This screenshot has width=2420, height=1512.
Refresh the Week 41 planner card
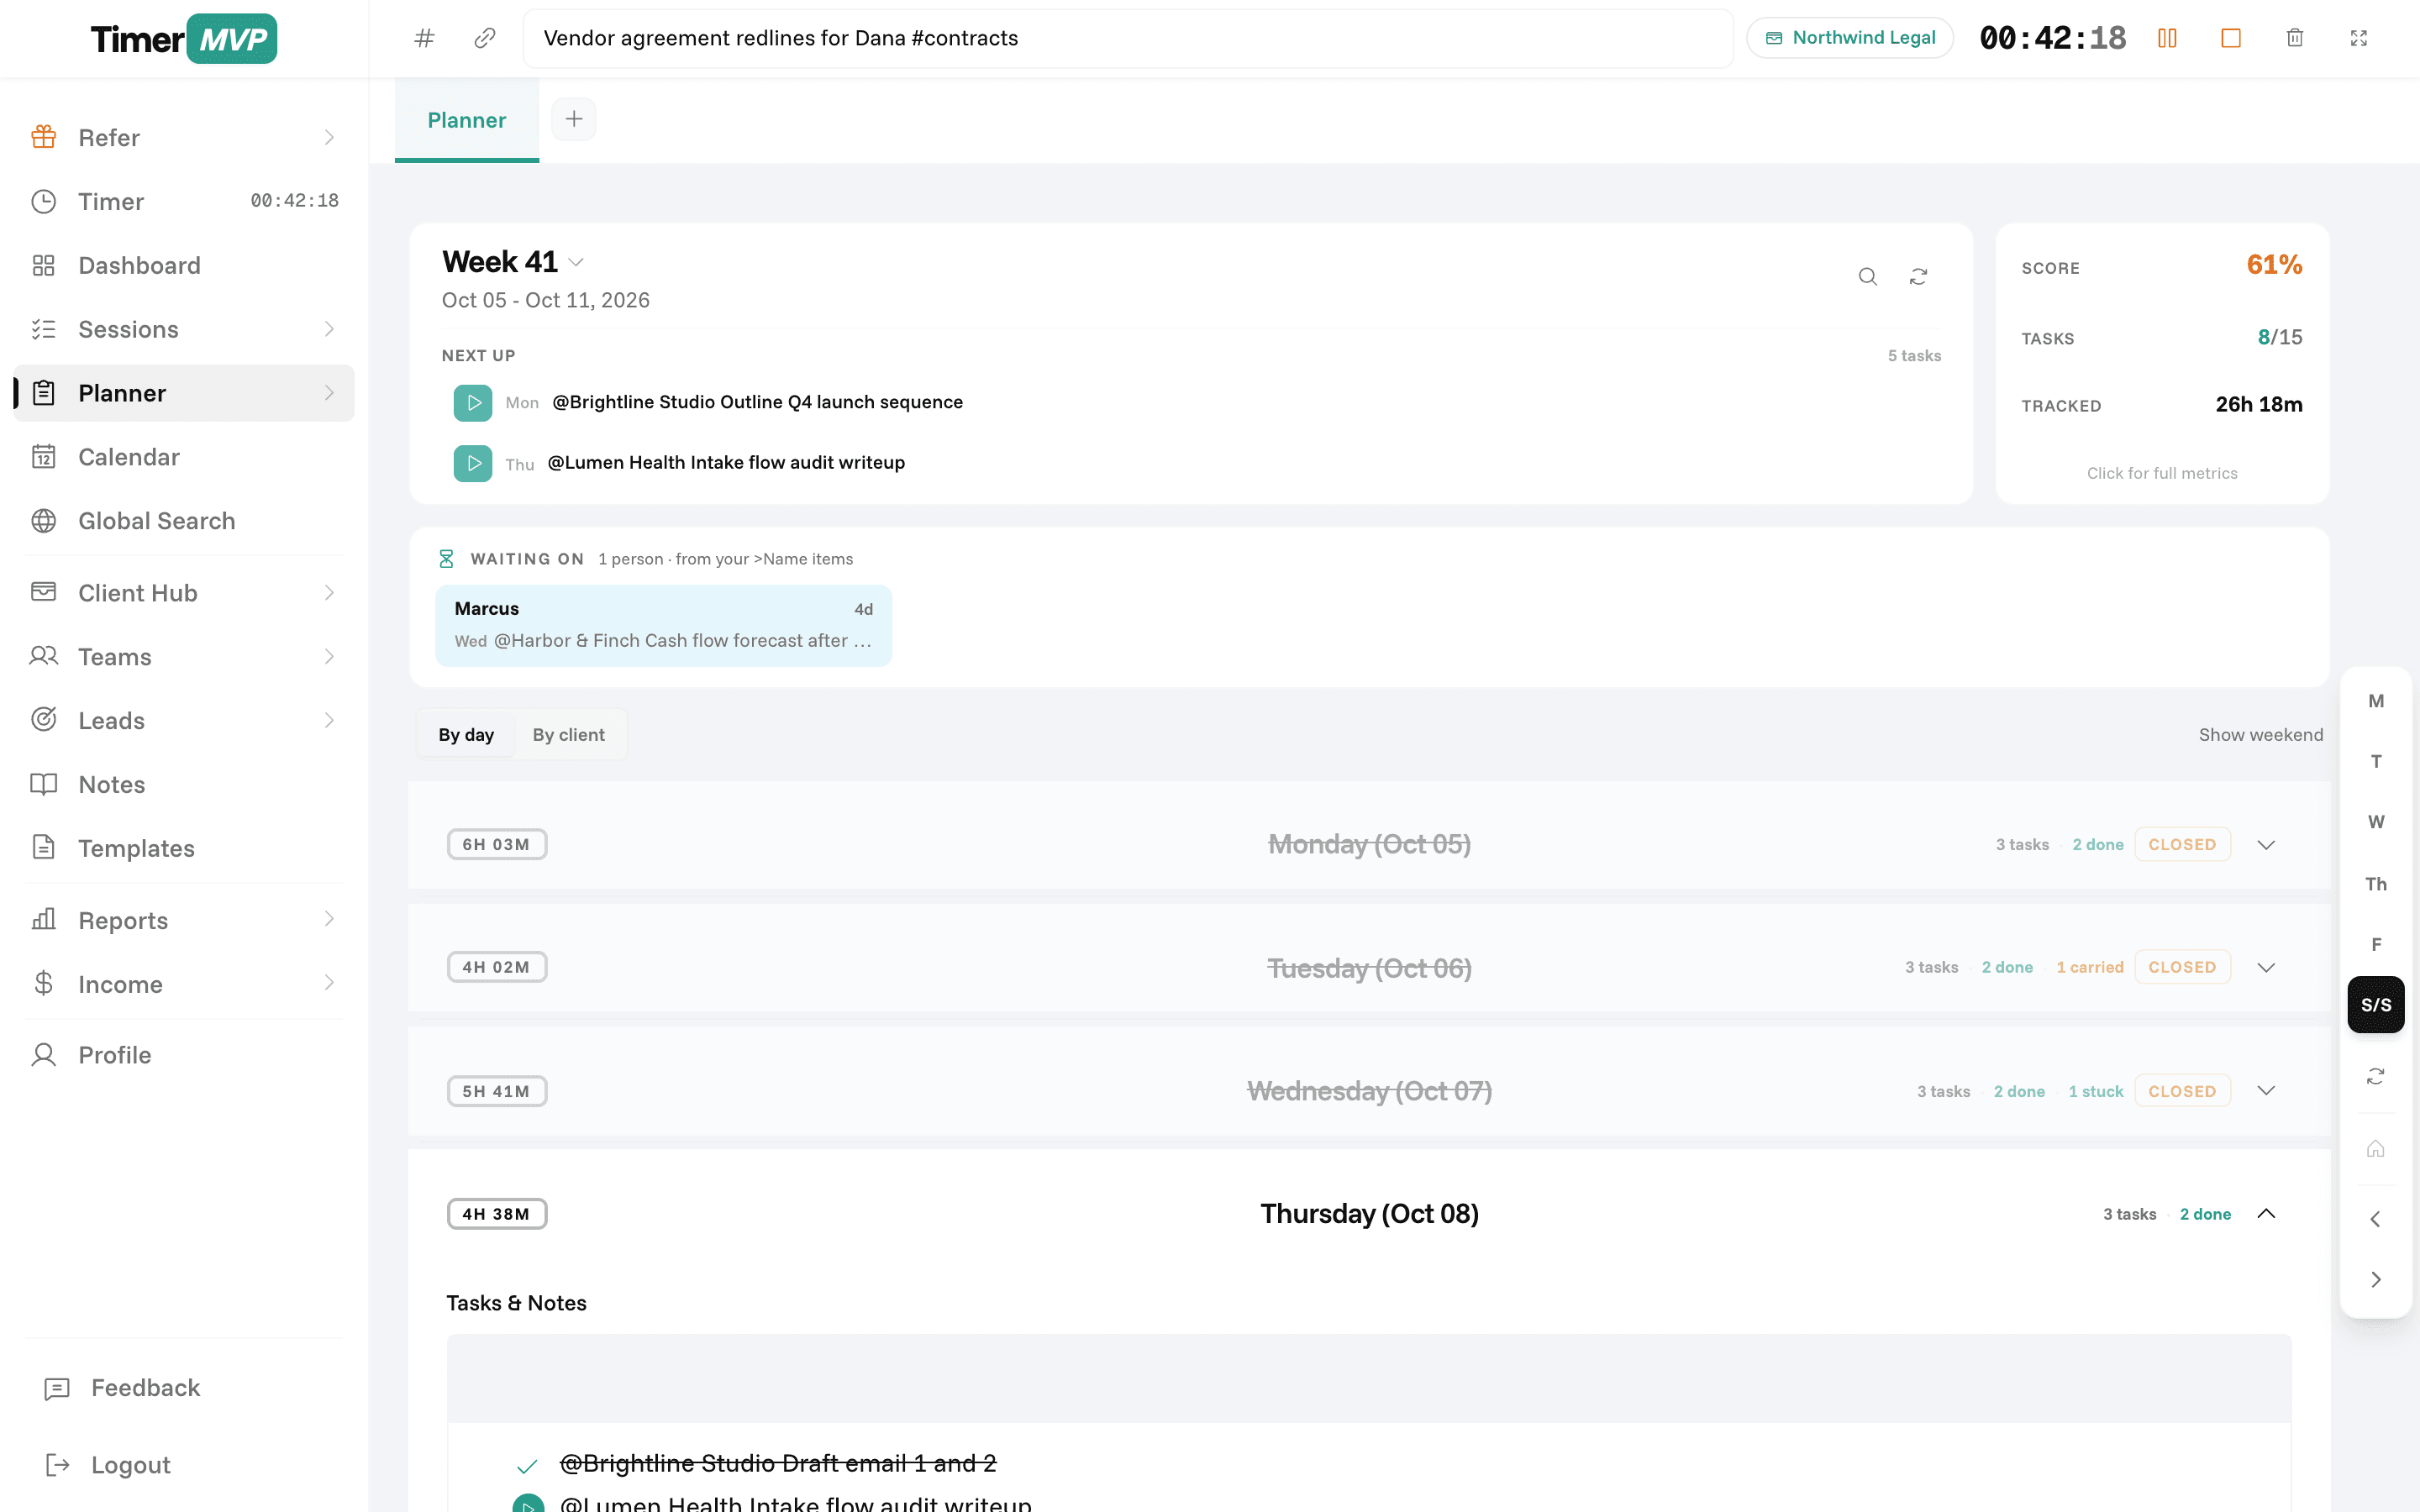tap(1918, 277)
